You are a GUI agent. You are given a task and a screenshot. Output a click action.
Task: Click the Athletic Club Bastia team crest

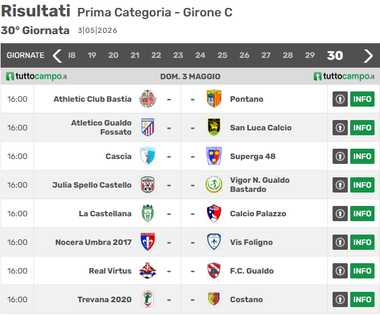[x=147, y=99]
